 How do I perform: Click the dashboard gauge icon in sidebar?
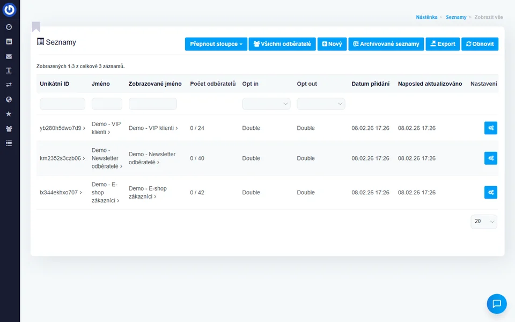[x=9, y=27]
